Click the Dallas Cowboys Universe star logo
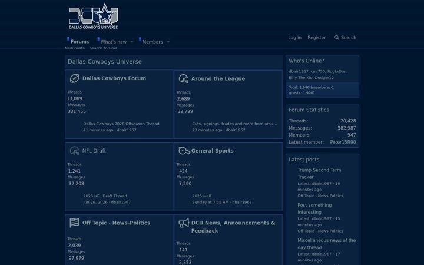424x265 pixels. 93,16
